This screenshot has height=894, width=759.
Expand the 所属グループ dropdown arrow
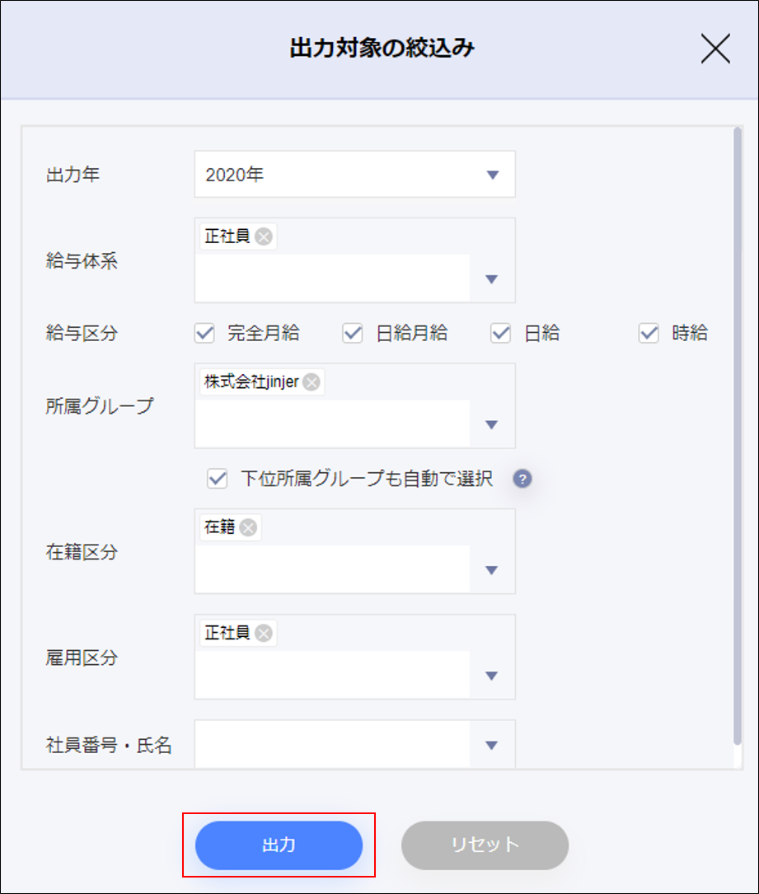coord(492,425)
